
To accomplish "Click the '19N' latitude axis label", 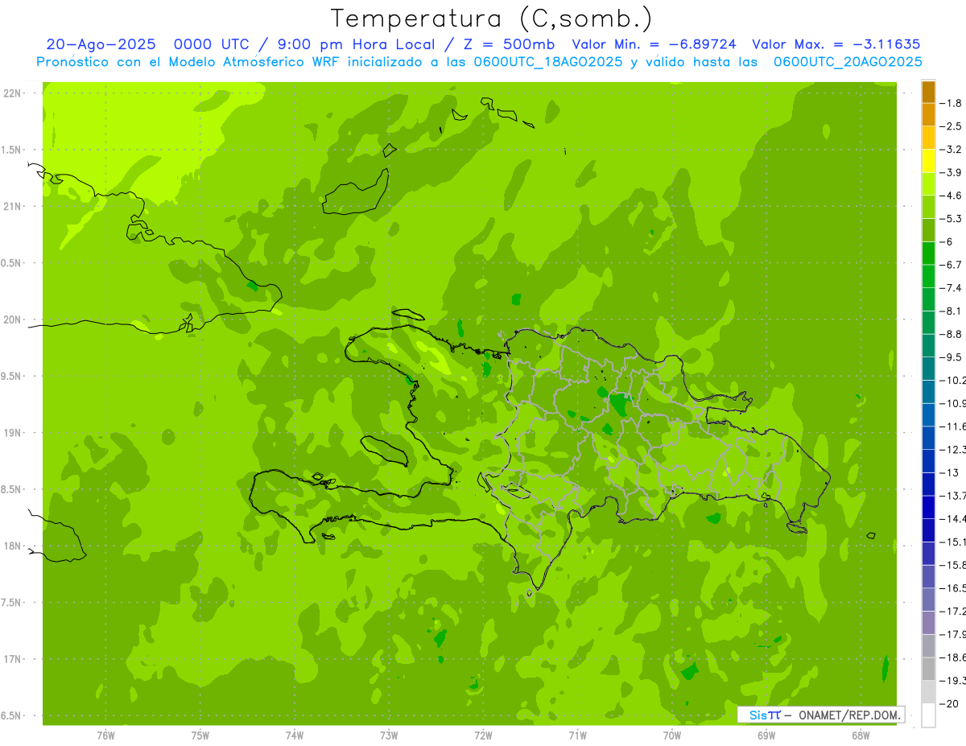I will tap(12, 433).
